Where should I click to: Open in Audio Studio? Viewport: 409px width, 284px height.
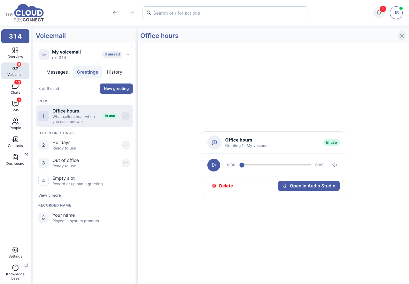309,186
